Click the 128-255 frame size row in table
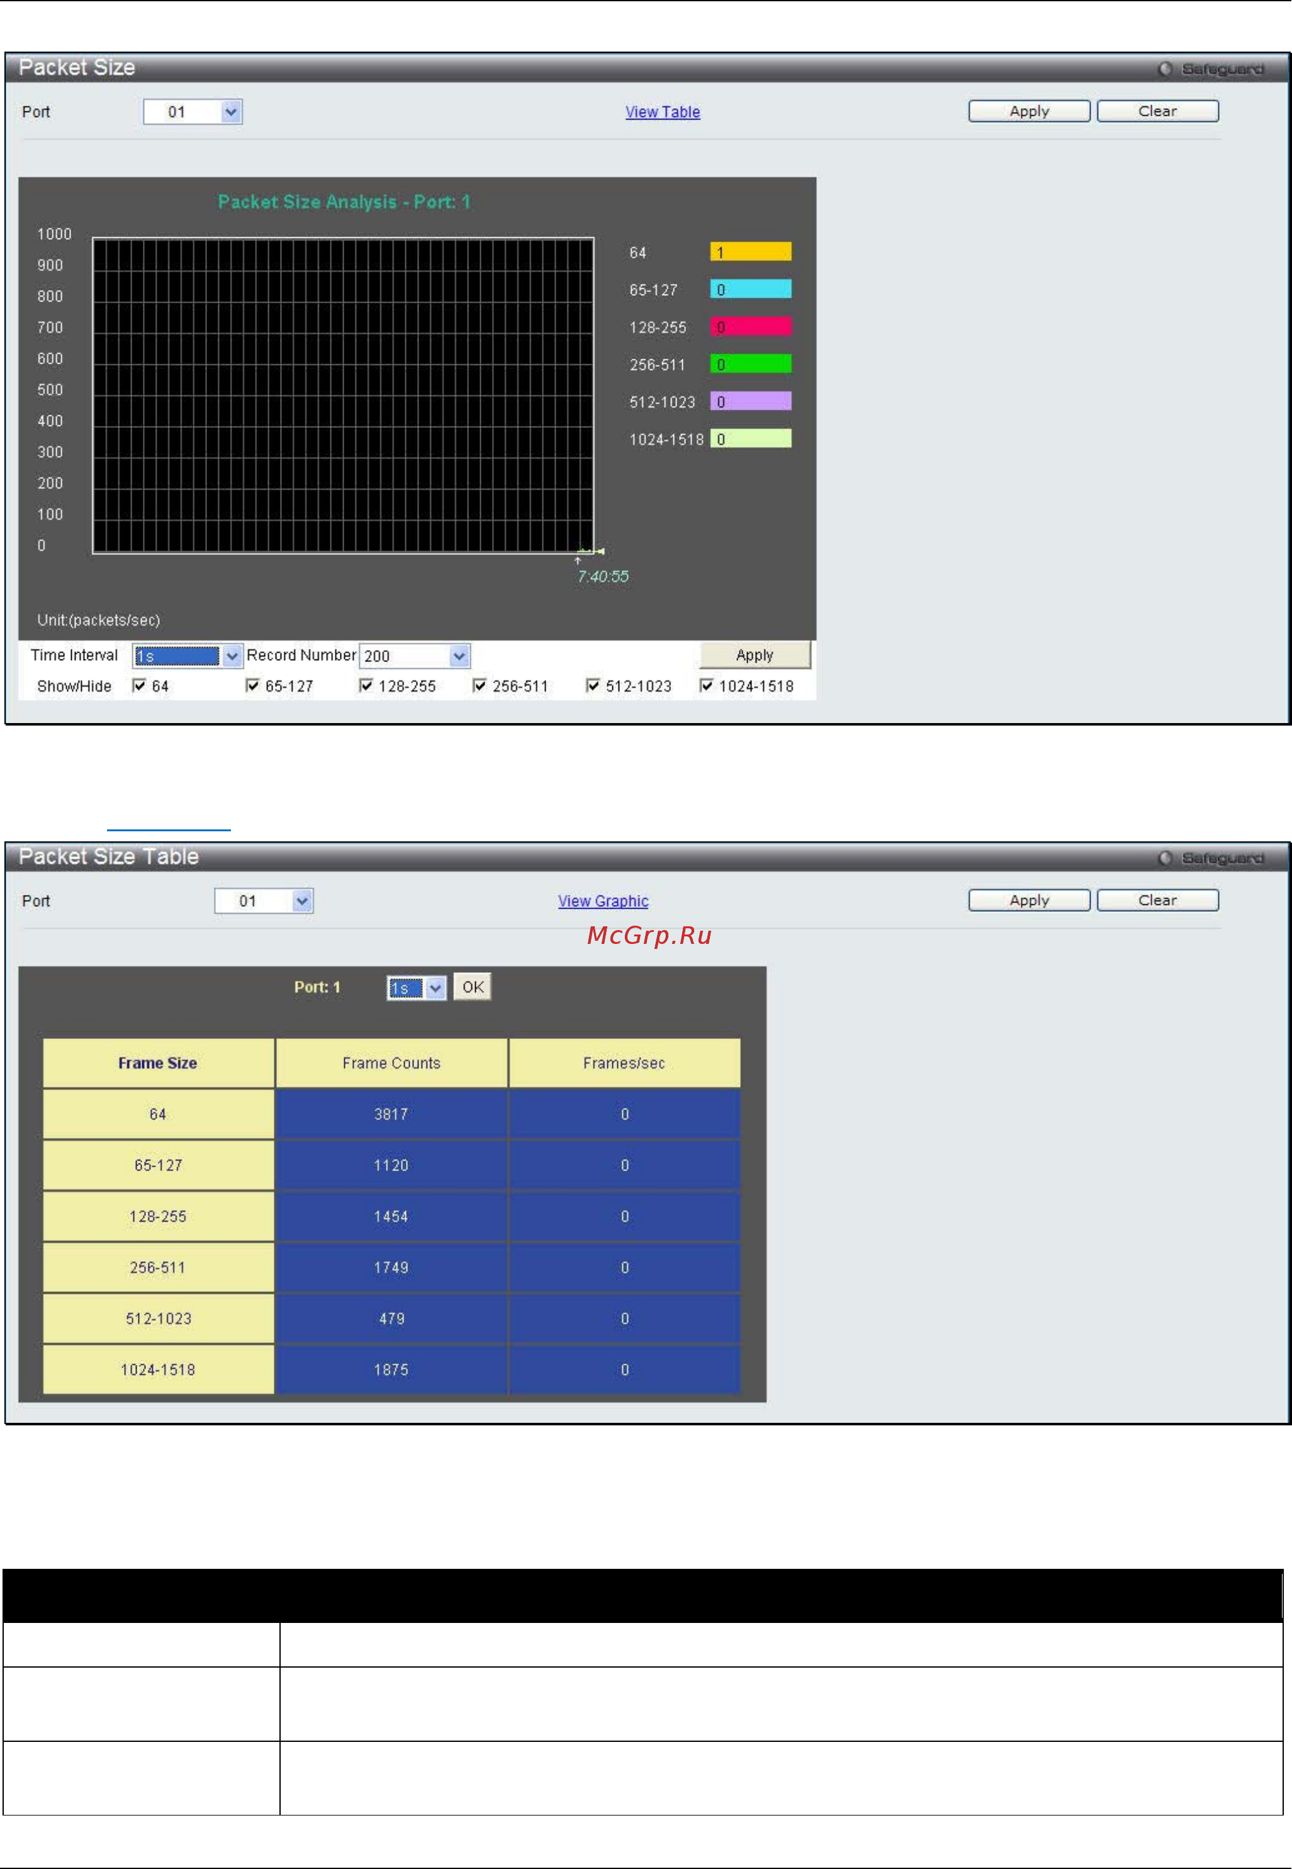The width and height of the screenshot is (1292, 1869). tap(158, 1216)
